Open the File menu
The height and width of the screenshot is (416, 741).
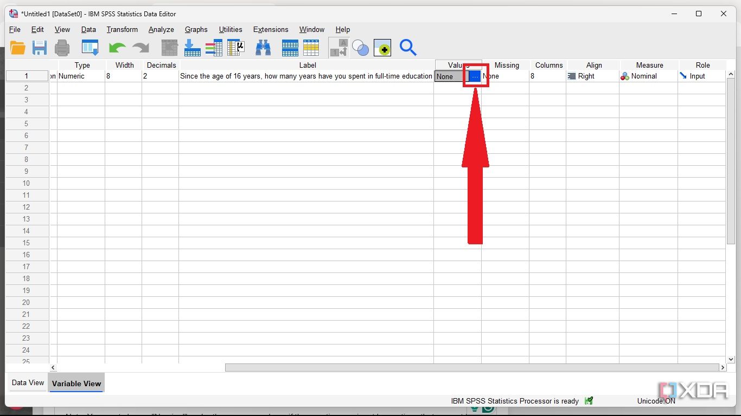[15, 29]
